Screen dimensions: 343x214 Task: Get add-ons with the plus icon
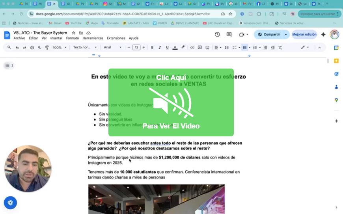pyautogui.click(x=336, y=121)
